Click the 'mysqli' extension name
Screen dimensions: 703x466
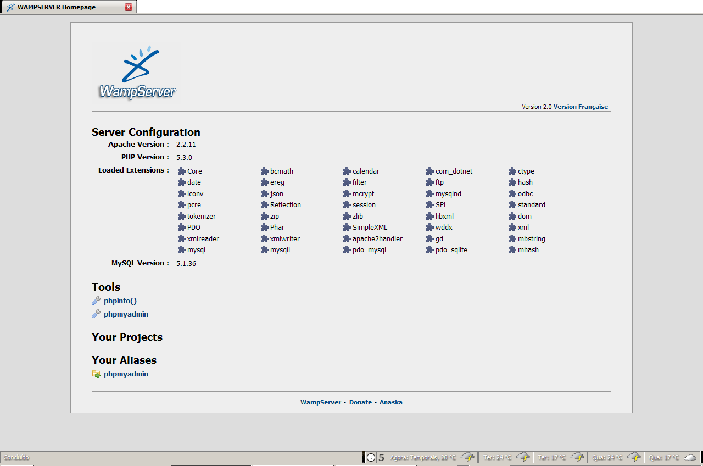coord(280,250)
